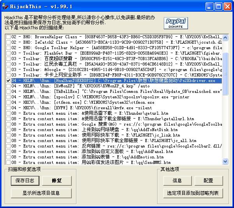Click the 修复 fix button
Screen dimensions: 234x208
[x=57, y=181]
